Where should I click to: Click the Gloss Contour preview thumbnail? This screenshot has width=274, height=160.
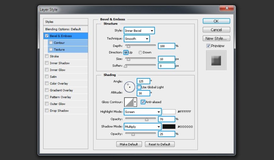129,102
